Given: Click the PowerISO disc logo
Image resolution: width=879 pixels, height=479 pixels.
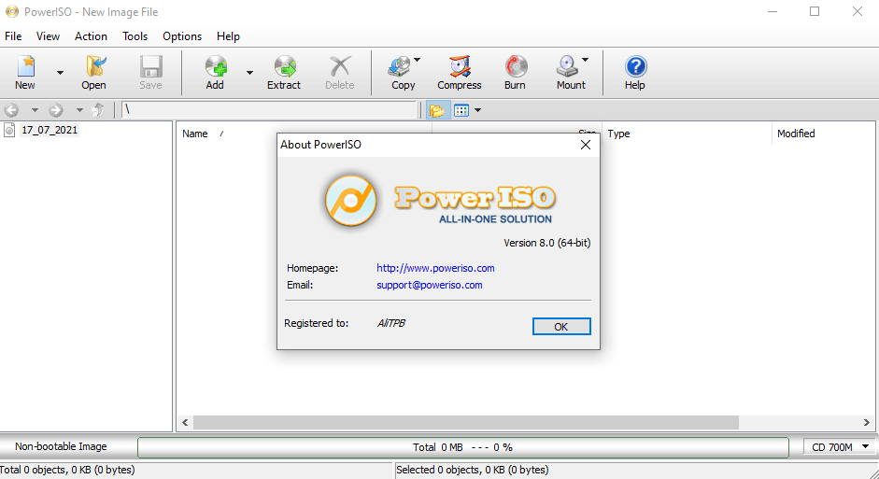Looking at the screenshot, I should click(351, 200).
